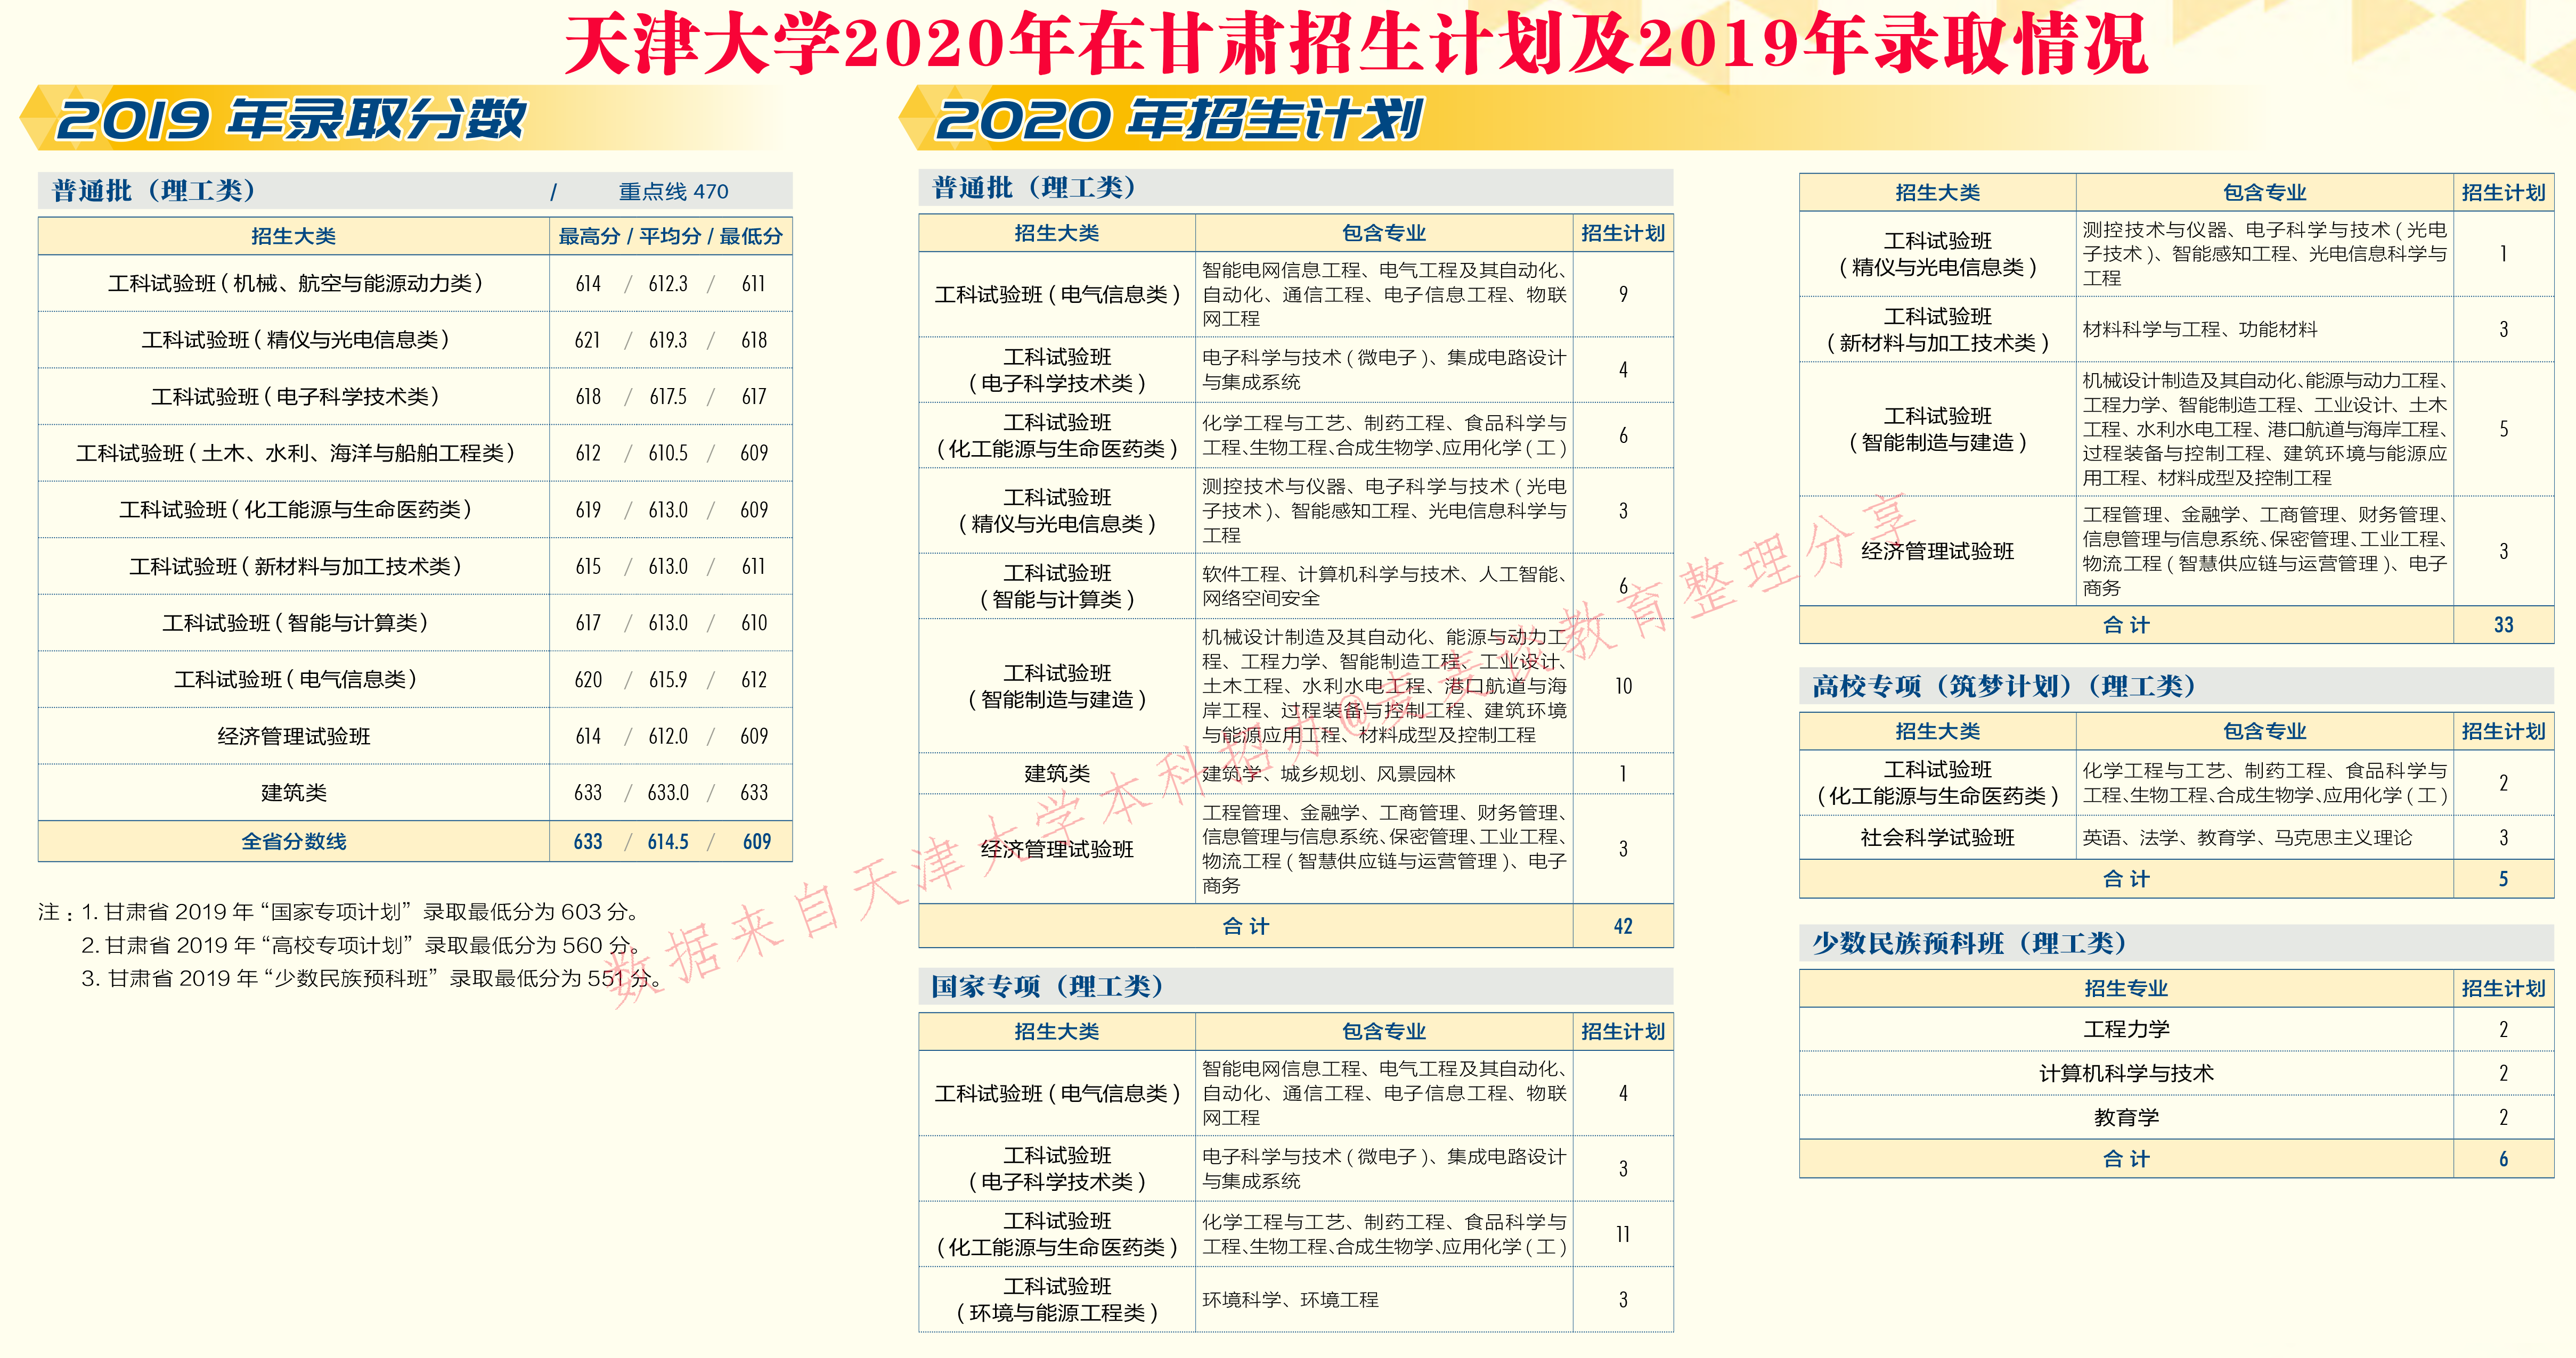Select 工科试验班（机械、航空与能源动力类）row
2576x1358 pixels.
295,283
